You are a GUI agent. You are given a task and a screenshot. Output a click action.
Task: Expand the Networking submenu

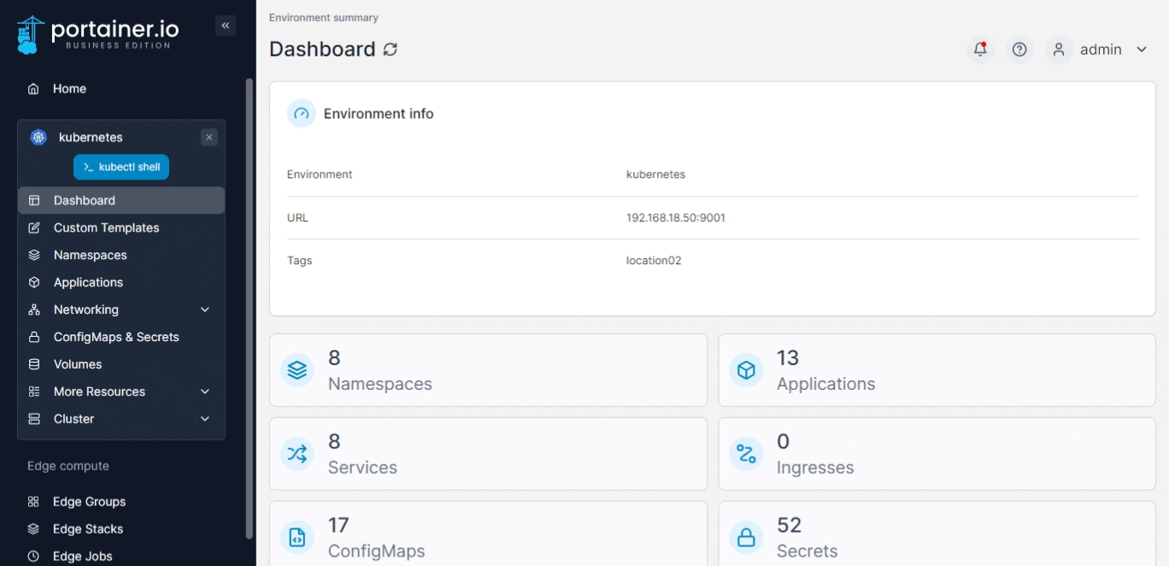(x=205, y=310)
